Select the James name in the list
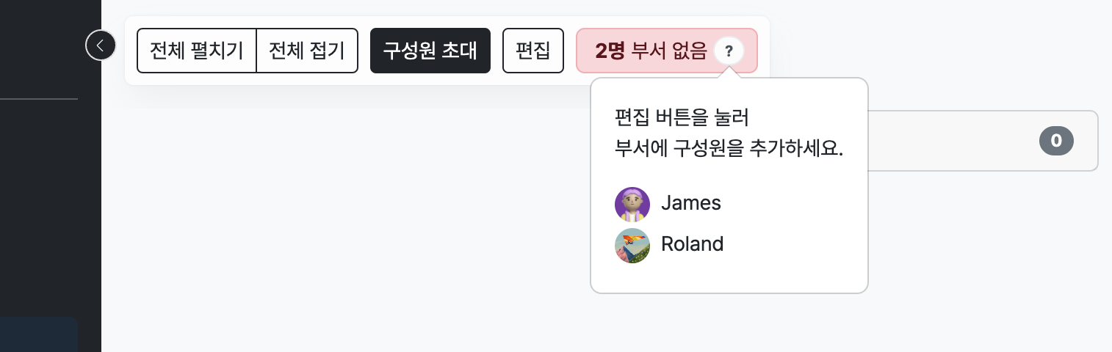 click(x=691, y=203)
